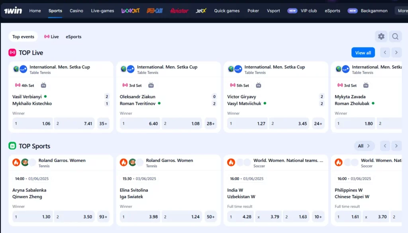Viewport: 408px width, 233px height.
Task: Bet on Iga Swiatek at 1.24
Action: (182, 217)
